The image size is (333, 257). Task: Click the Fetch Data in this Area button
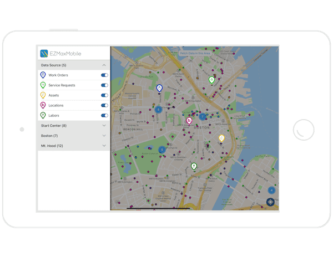tap(195, 53)
